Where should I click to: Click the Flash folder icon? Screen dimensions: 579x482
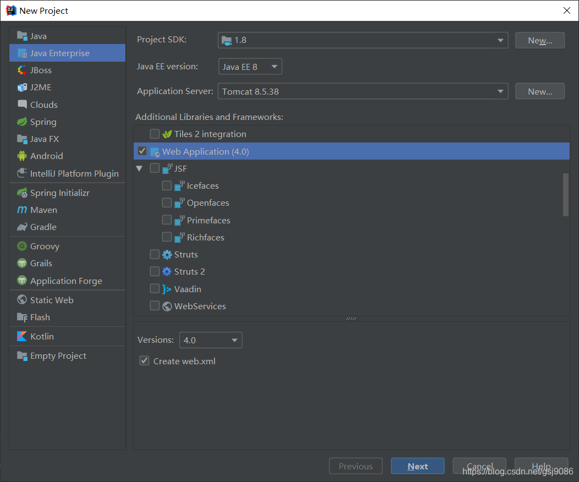coord(22,317)
